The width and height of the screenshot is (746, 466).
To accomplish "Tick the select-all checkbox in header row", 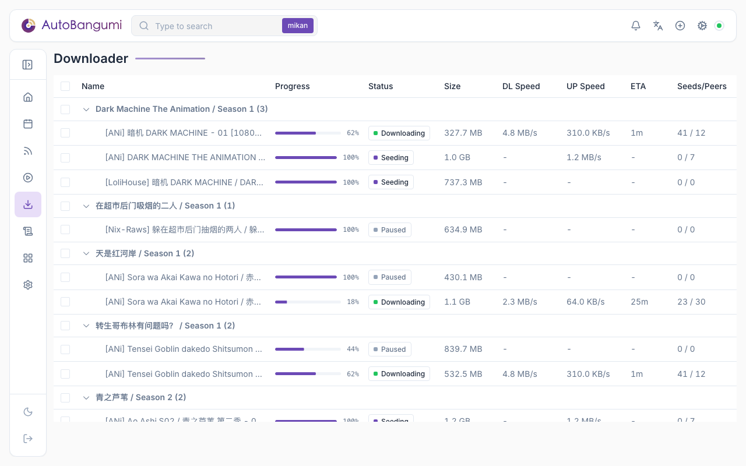I will (65, 86).
